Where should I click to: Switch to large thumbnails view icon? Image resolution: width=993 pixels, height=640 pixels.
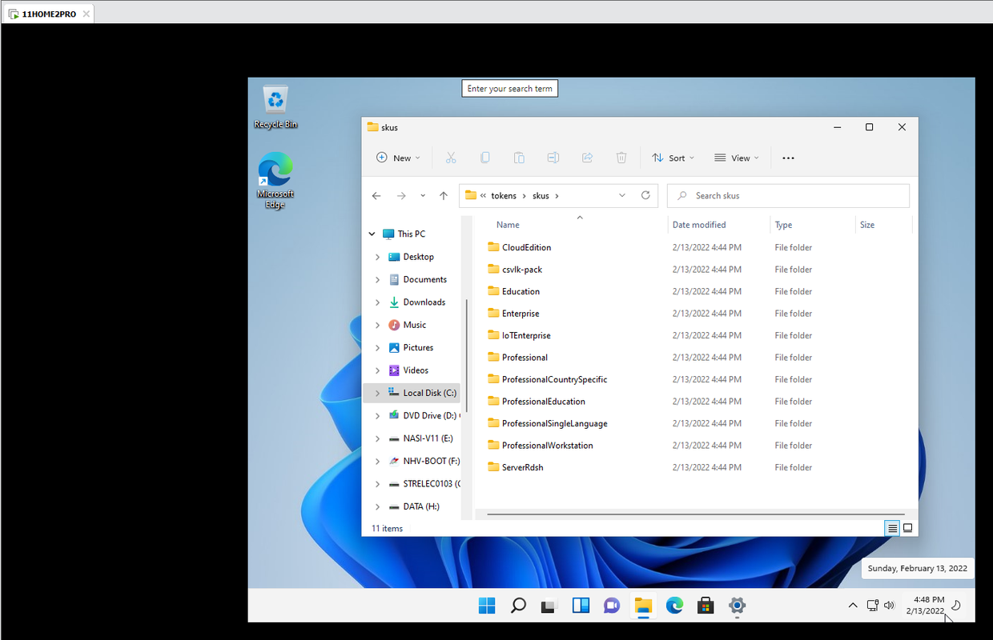pyautogui.click(x=908, y=528)
